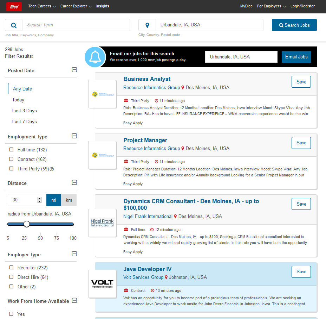
Task: Click map pin next to Johnston, IA
Action: [x=166, y=277]
